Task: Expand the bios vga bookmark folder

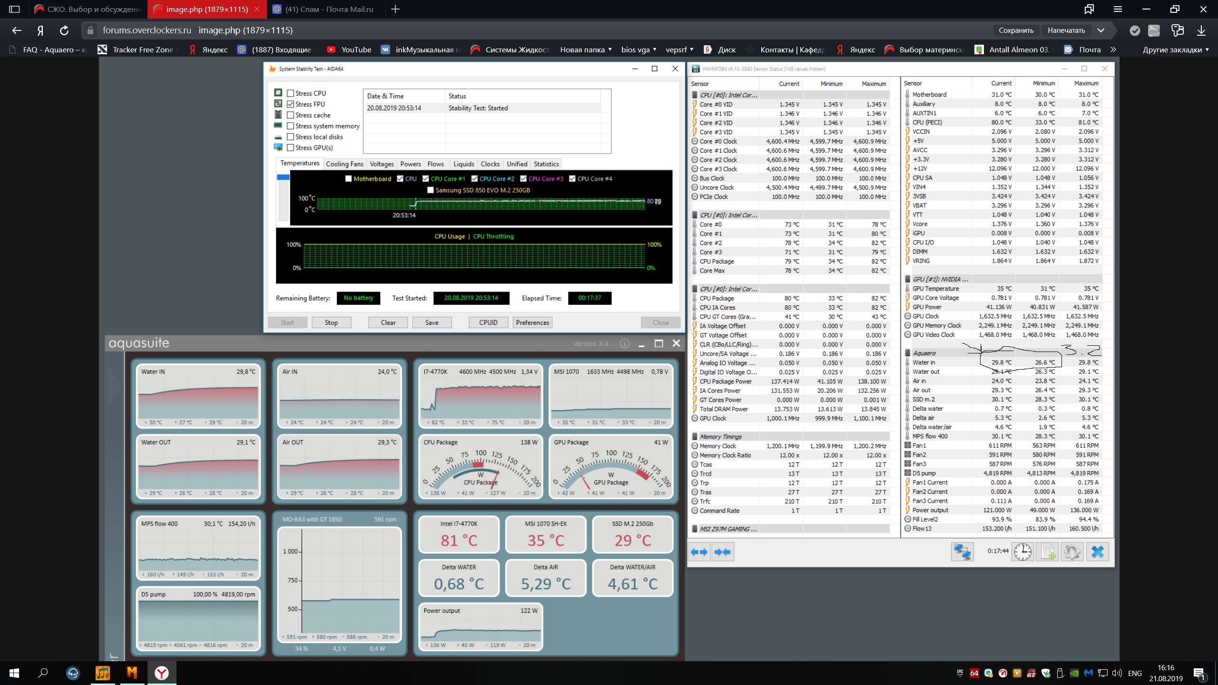Action: [638, 49]
